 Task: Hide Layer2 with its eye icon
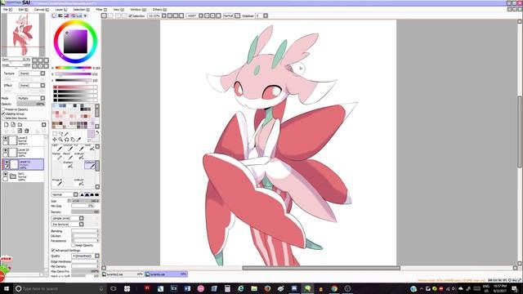pyautogui.click(x=6, y=138)
